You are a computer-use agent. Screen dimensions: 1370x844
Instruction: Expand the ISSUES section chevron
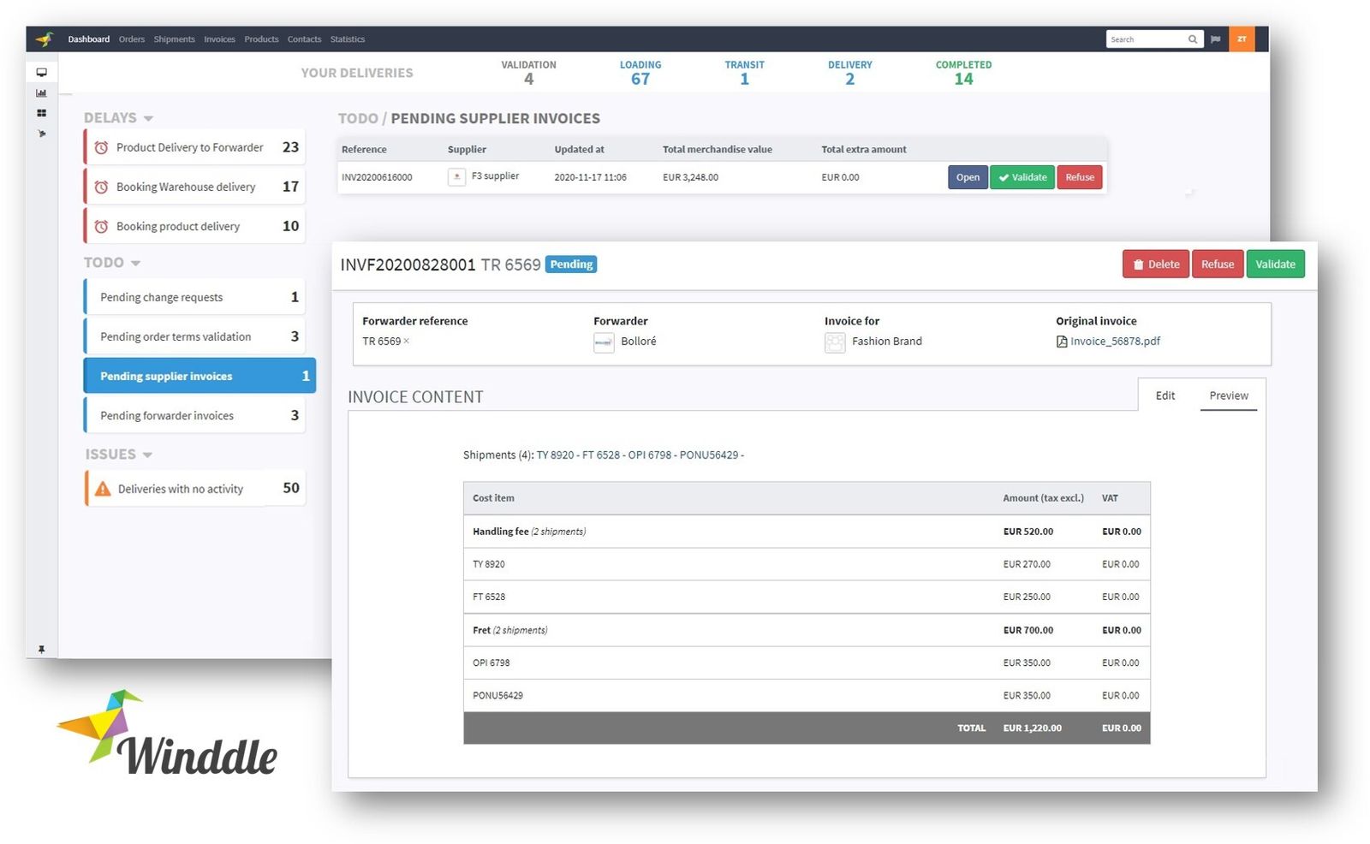pos(147,455)
